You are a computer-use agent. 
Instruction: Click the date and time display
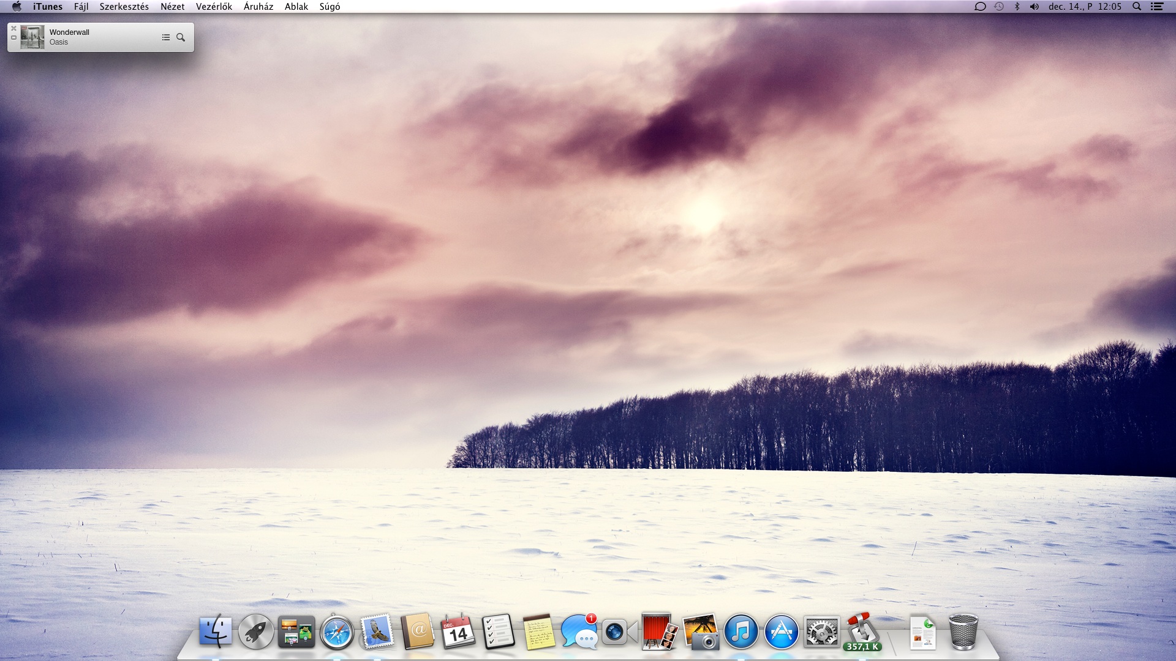point(1085,7)
